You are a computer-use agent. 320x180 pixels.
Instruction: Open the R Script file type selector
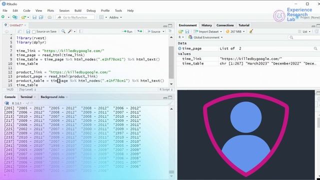[166, 89]
